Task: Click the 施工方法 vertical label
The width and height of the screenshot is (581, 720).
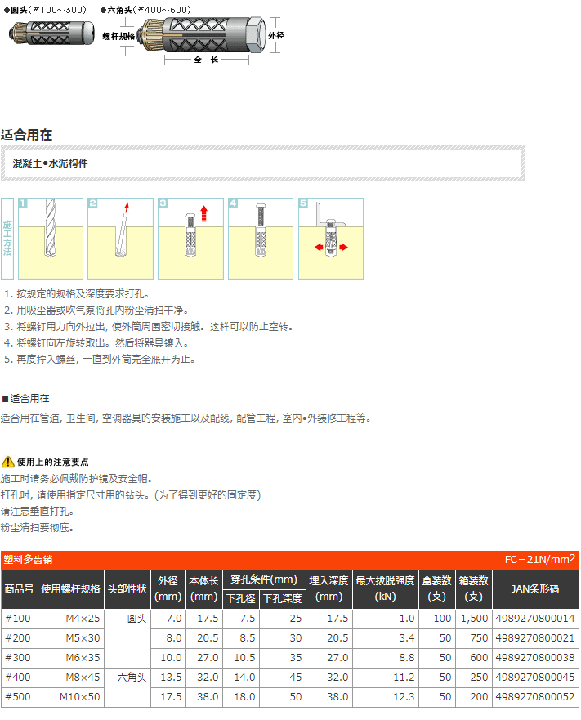Action: pos(7,239)
